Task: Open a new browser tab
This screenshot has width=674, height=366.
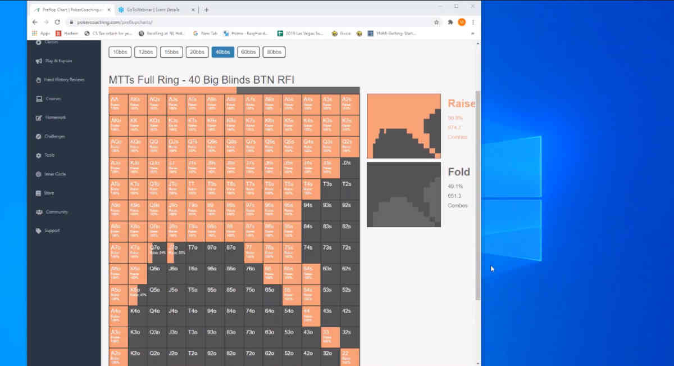Action: [x=206, y=10]
